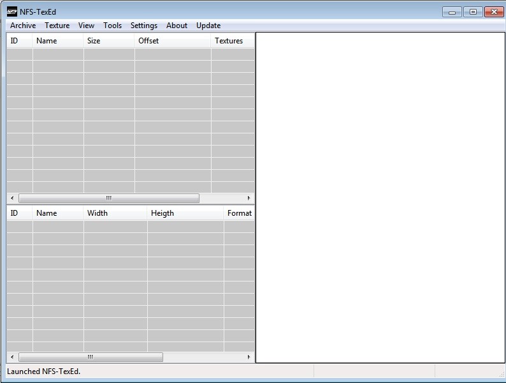Image resolution: width=506 pixels, height=383 pixels.
Task: Open the Tools menu
Action: pos(112,26)
